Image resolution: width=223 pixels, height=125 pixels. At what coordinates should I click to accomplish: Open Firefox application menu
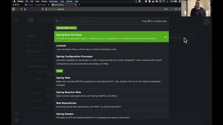(x=20, y=1)
